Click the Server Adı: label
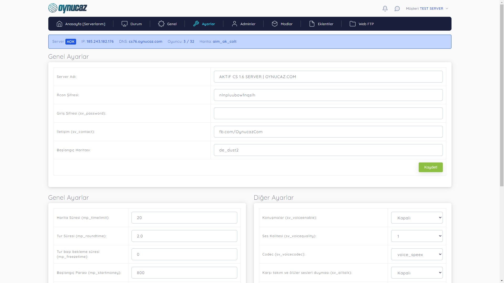Screen dimensions: 504x283 (x=67, y=77)
